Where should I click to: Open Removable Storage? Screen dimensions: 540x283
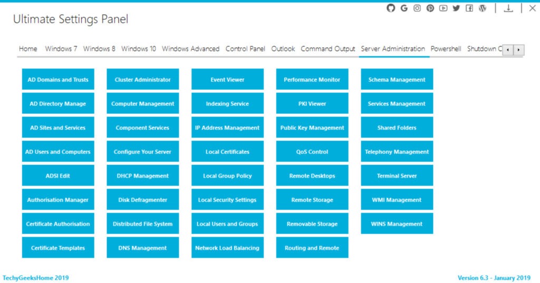[312, 224]
